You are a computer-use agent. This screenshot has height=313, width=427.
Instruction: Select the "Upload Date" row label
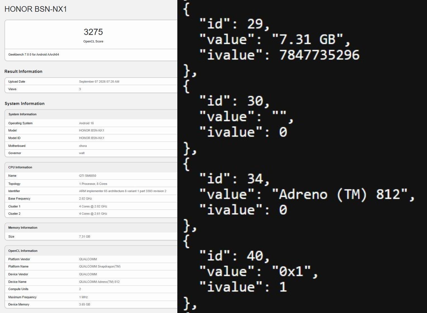tap(17, 82)
